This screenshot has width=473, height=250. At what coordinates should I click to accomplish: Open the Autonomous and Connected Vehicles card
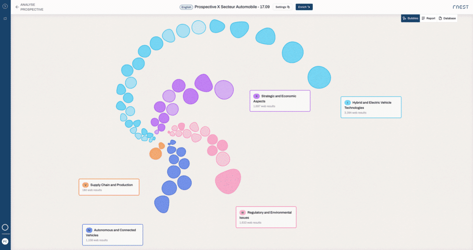tap(113, 234)
